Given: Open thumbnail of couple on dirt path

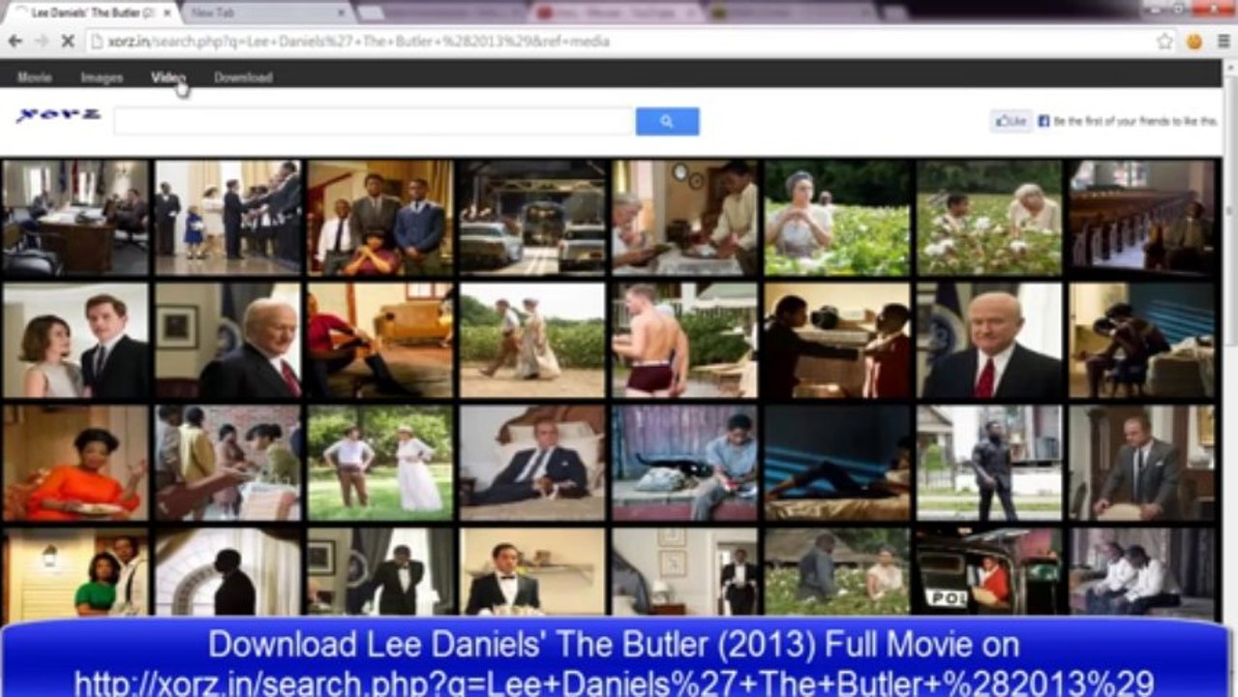Looking at the screenshot, I should (533, 340).
